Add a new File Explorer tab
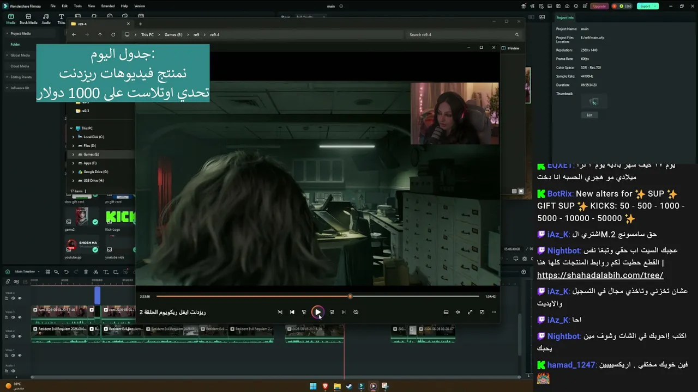The image size is (698, 392). coord(140,24)
